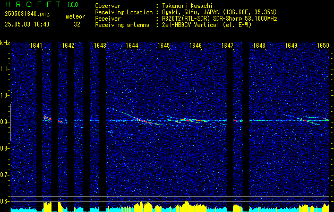Screen dimensions: 334x212
Task: Click the bright meteor echo right of the 1641 marker
Action: 47,118
